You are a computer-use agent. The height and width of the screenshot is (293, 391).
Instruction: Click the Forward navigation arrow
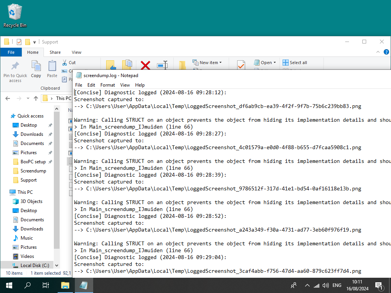[x=19, y=98]
